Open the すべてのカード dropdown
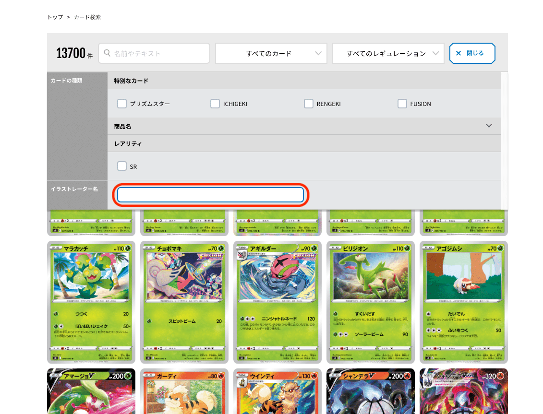 271,53
